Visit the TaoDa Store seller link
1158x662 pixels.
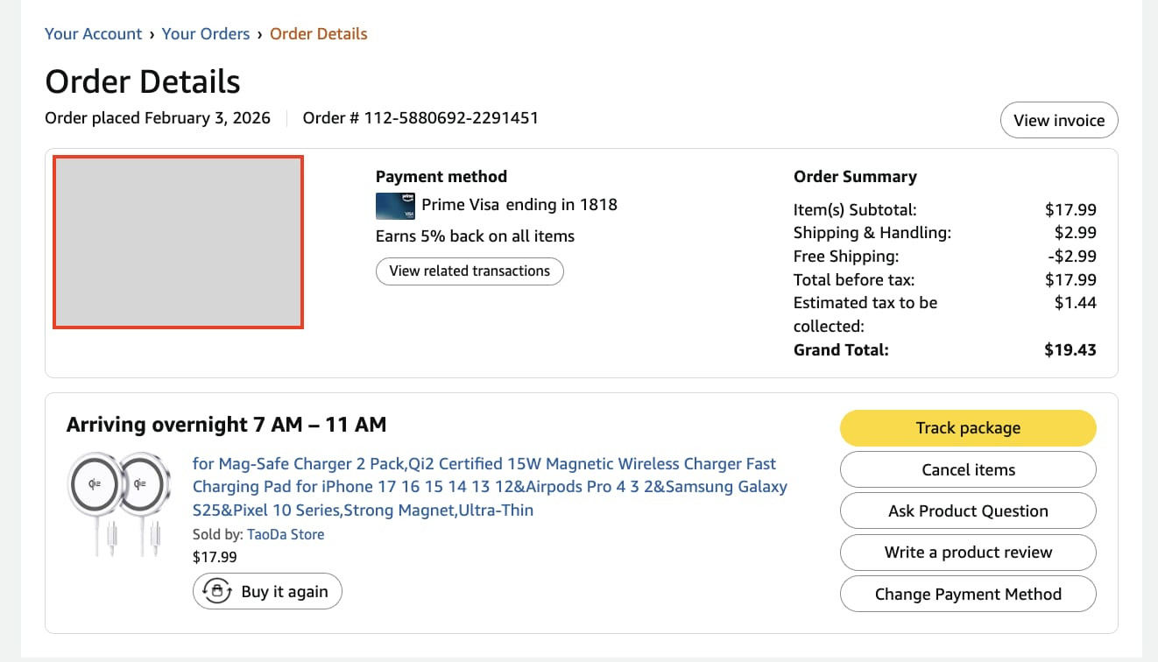click(286, 534)
